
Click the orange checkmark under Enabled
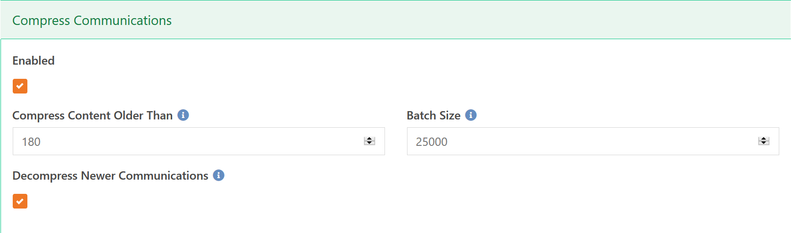click(20, 86)
